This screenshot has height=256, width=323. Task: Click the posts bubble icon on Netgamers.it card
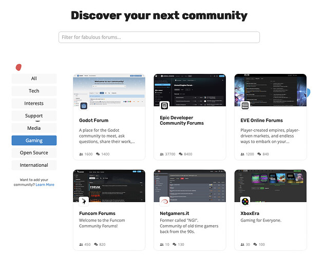click(175, 244)
